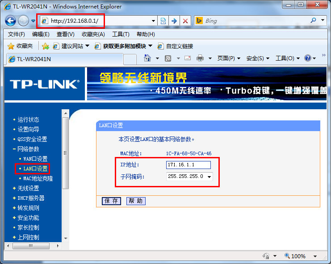Click the 保存 save button
This screenshot has height=264, width=331.
click(111, 201)
